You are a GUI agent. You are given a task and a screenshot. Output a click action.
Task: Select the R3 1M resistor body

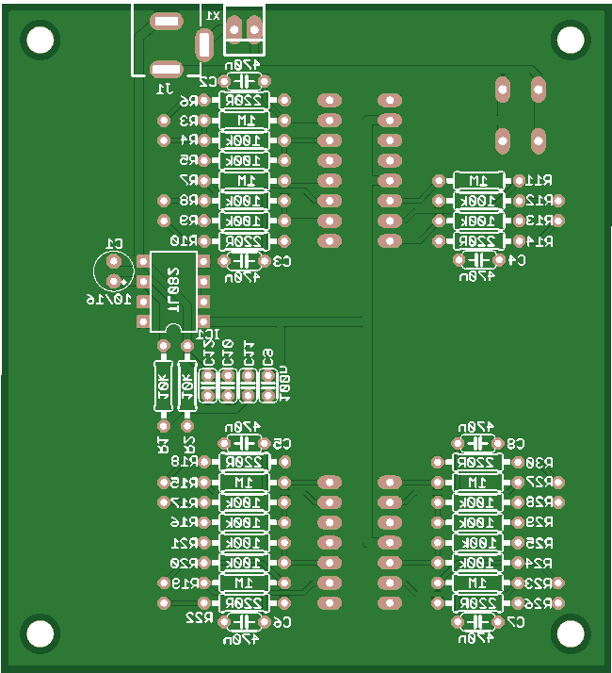click(x=244, y=121)
